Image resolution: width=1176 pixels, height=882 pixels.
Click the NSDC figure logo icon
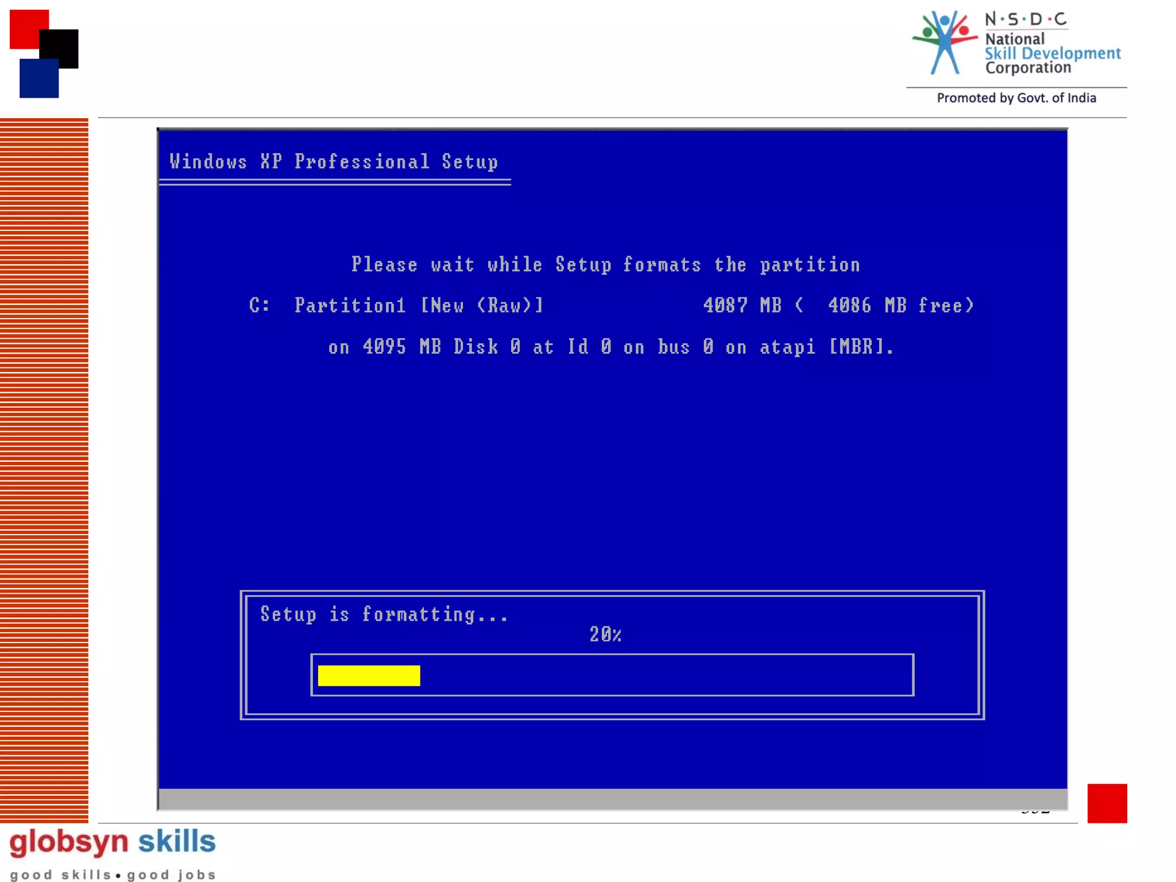click(x=945, y=43)
